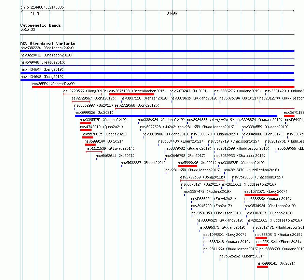Viewport: 304px width, 280px height.
Task: Click nsv3395575 (Audano2019) label
Action: pos(103,120)
